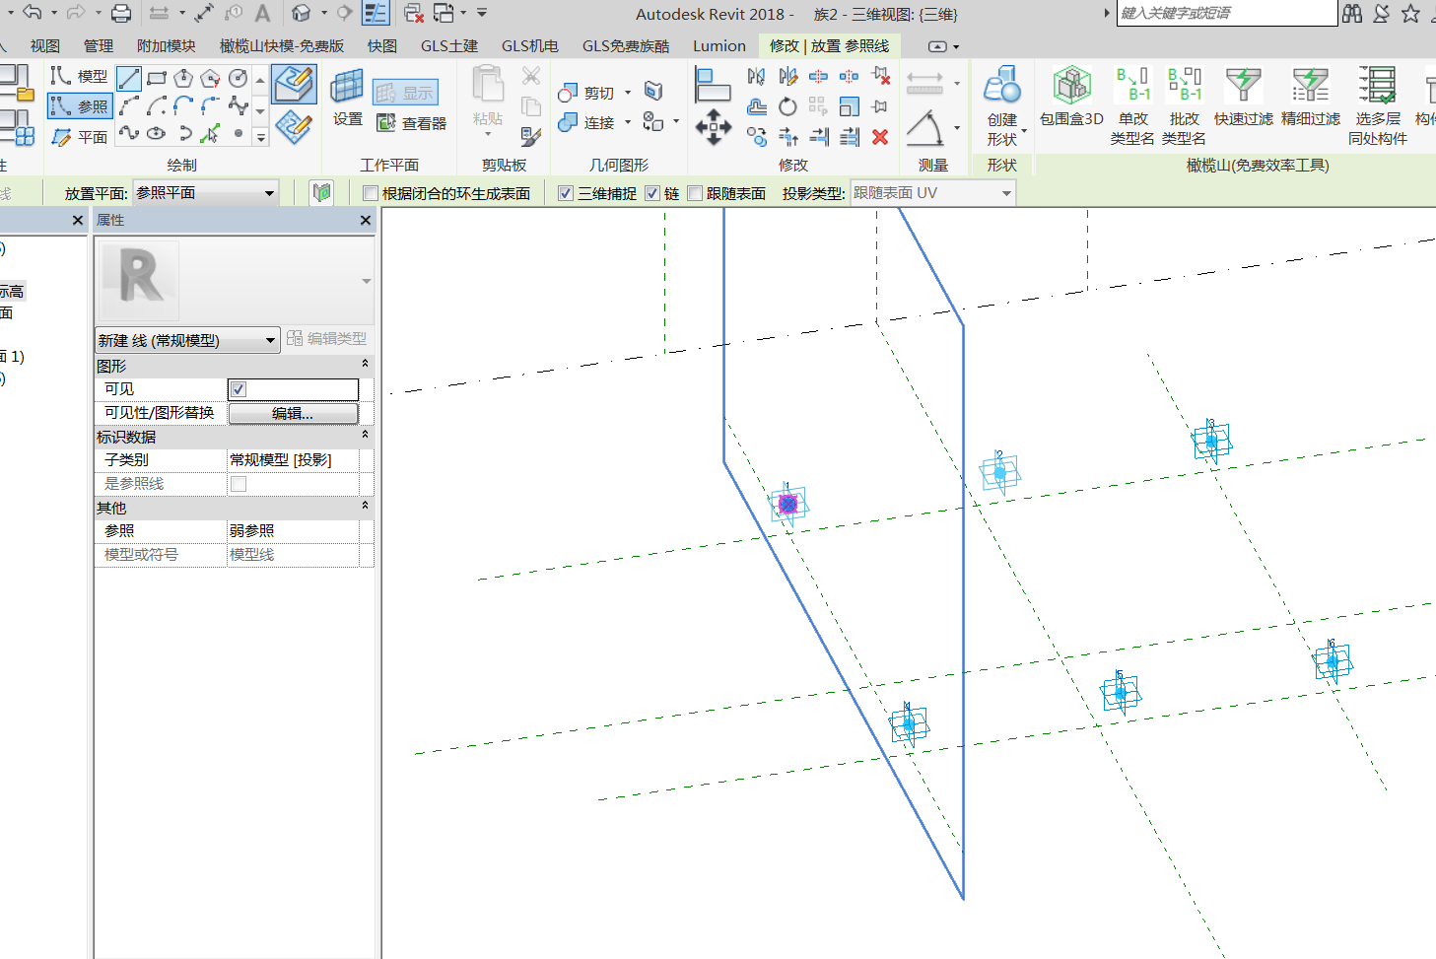Toggle the 三维捕捉 checkbox
This screenshot has width=1436, height=959.
[x=566, y=193]
